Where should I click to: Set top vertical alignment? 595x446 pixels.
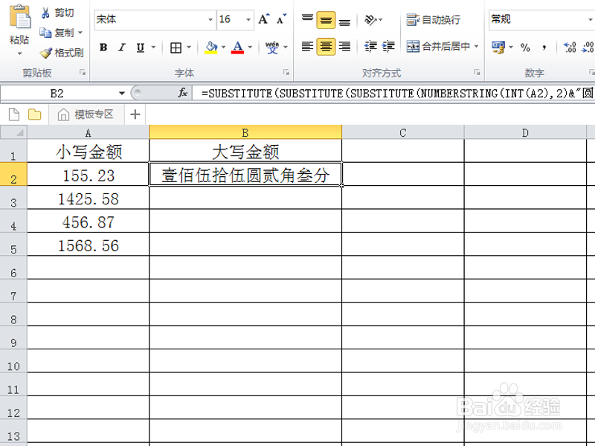307,19
